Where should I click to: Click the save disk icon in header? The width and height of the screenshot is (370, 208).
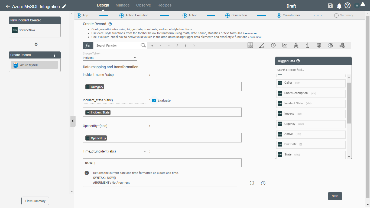330,6
